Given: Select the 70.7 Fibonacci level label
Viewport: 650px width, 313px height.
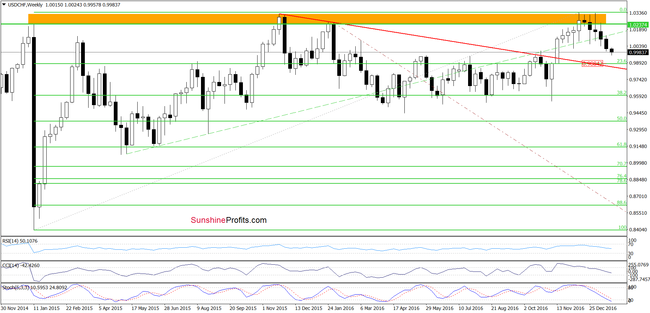Looking at the screenshot, I should point(621,164).
